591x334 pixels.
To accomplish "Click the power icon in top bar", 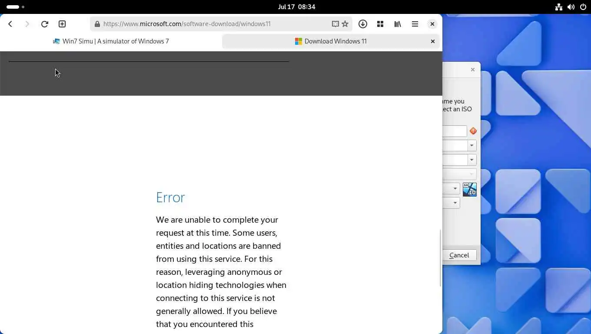I will [x=583, y=7].
